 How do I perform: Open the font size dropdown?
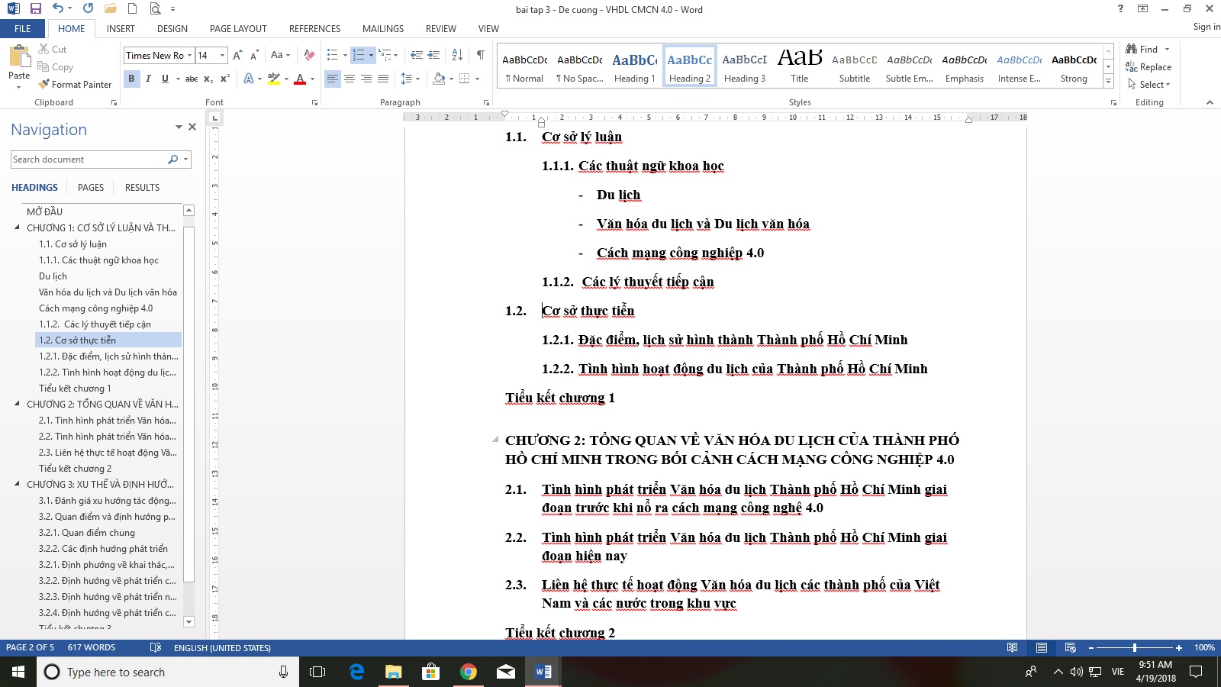tap(223, 55)
